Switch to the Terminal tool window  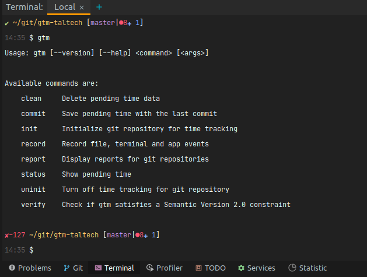114,268
